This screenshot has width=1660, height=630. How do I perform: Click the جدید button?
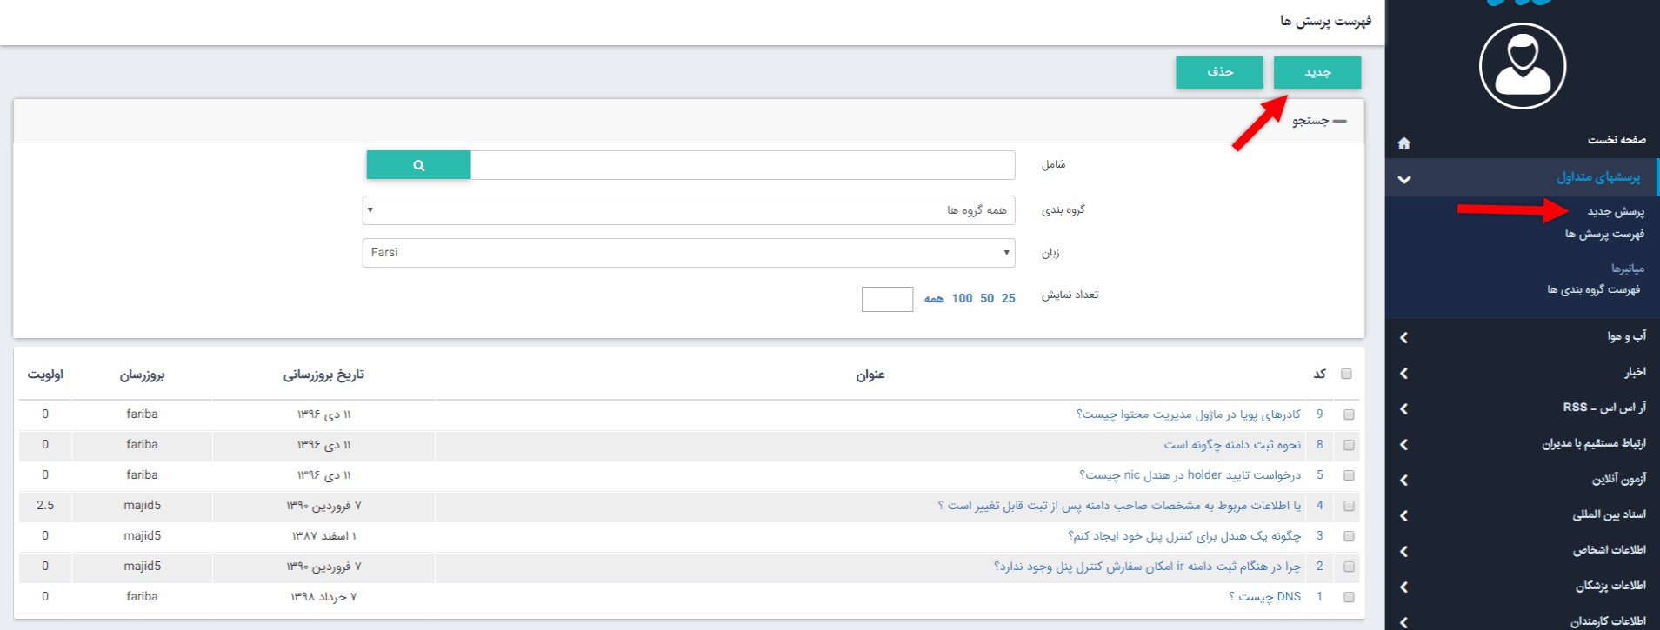point(1317,72)
